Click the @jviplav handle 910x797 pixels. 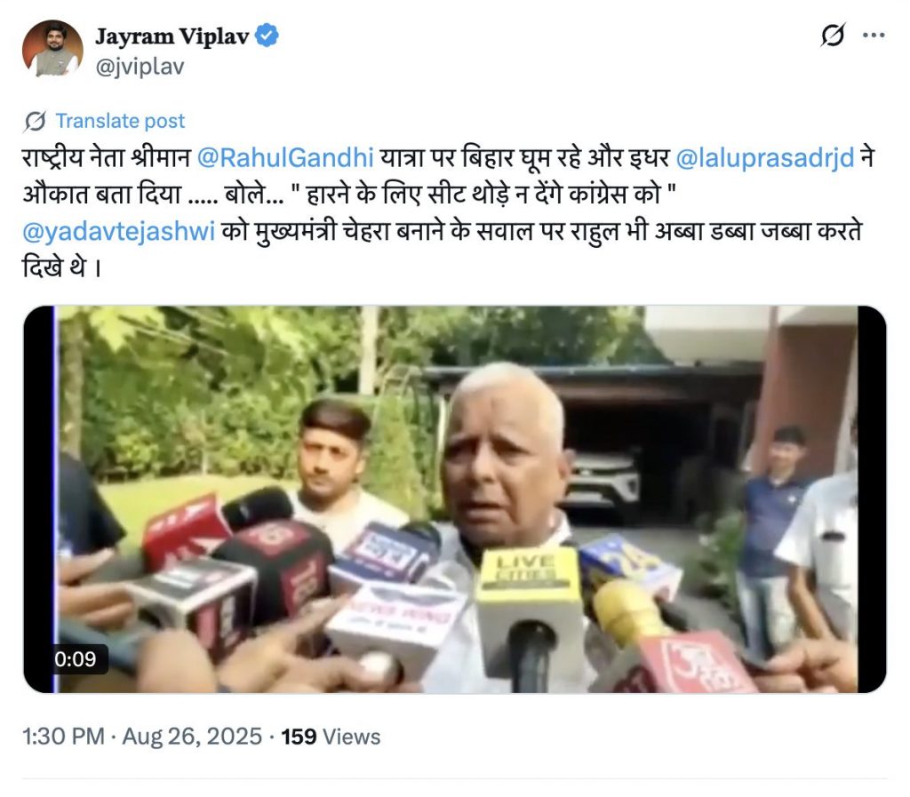tap(140, 66)
